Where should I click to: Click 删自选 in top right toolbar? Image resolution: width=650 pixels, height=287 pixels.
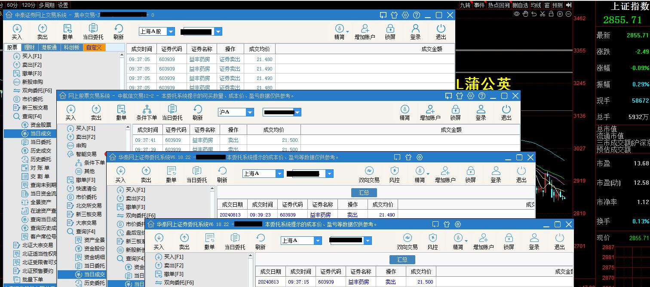pyautogui.click(x=520, y=5)
